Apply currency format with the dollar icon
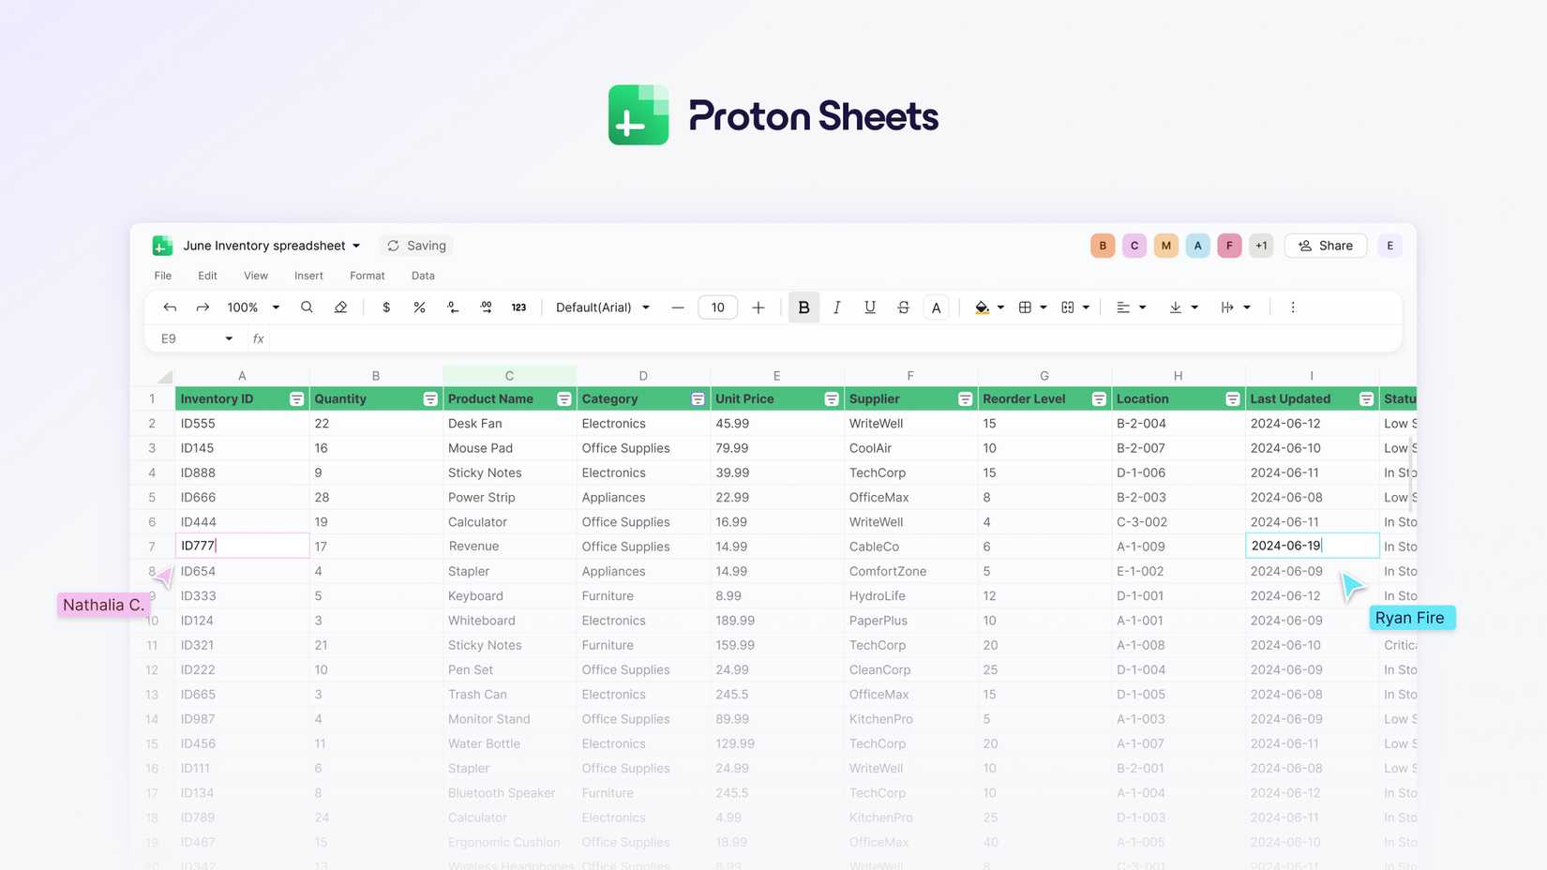This screenshot has height=870, width=1547. (x=385, y=307)
